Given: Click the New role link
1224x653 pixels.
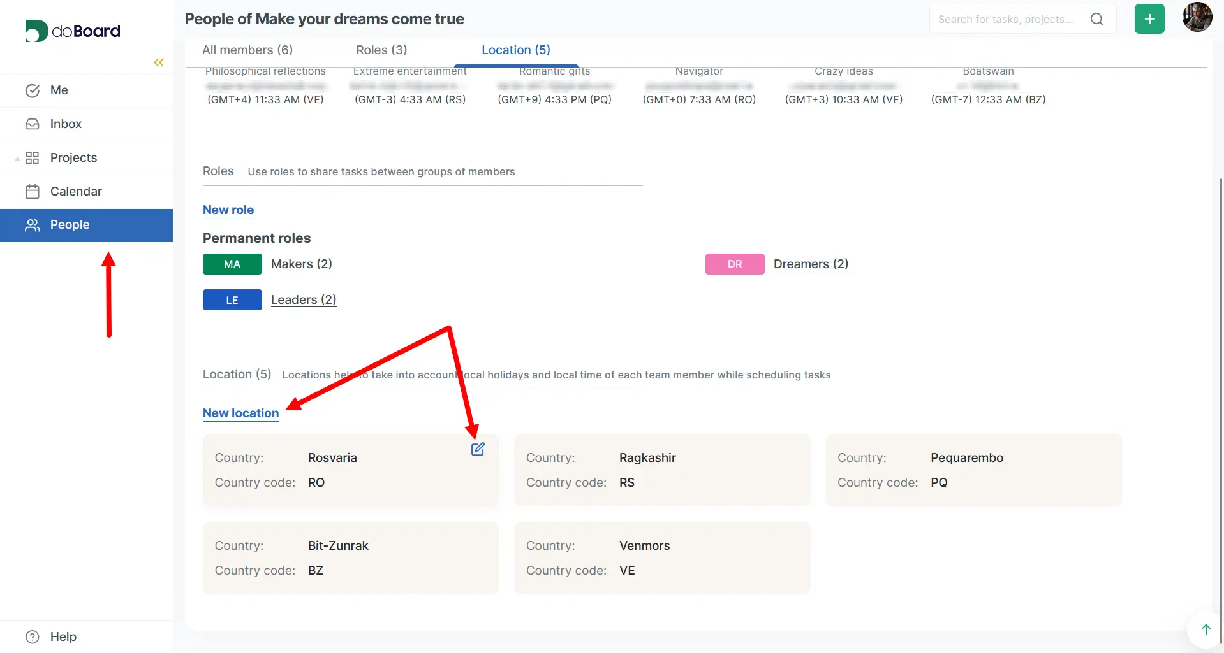Looking at the screenshot, I should (228, 210).
